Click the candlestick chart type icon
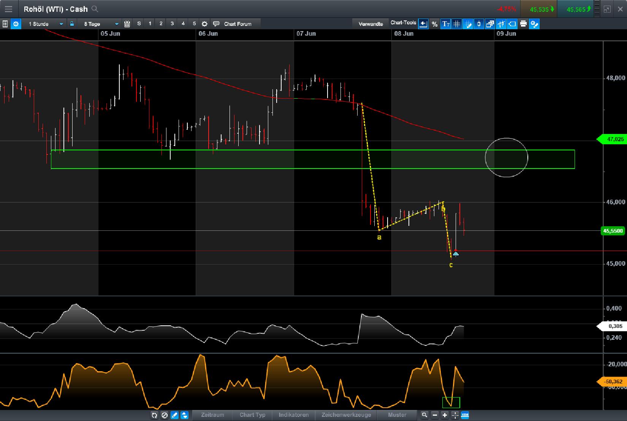Screen dimensions: 627x421 (x=479, y=24)
